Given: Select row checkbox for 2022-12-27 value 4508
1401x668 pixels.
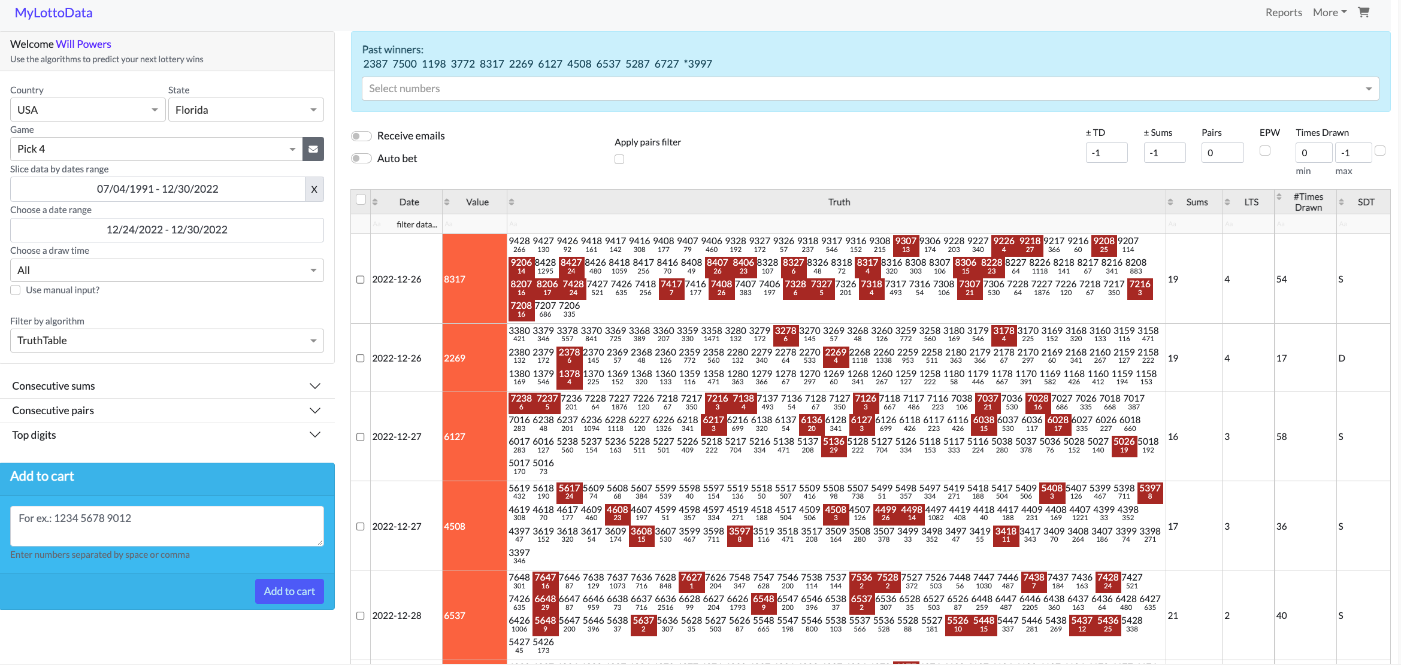Looking at the screenshot, I should coord(361,527).
